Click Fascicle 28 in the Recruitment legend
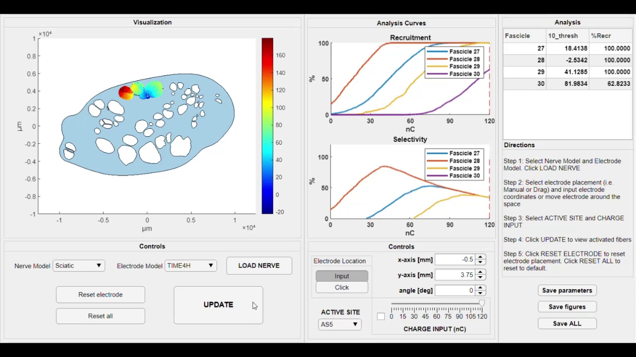 [465, 59]
